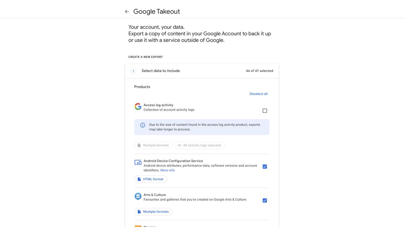This screenshot has height=227, width=404.
Task: Click the Android Device Configuration Service product icon
Action: [138, 162]
